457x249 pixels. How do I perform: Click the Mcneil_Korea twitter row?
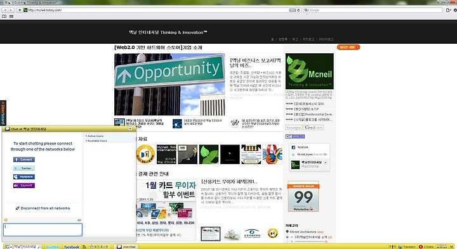coord(310,155)
